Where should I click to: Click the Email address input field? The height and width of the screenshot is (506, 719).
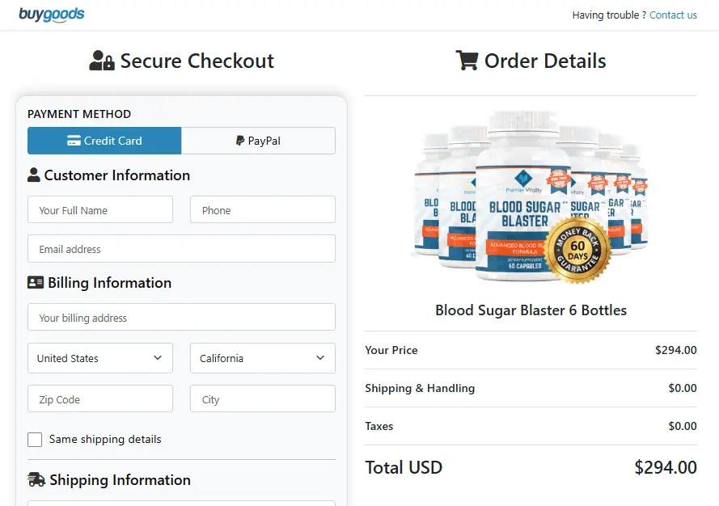[181, 248]
